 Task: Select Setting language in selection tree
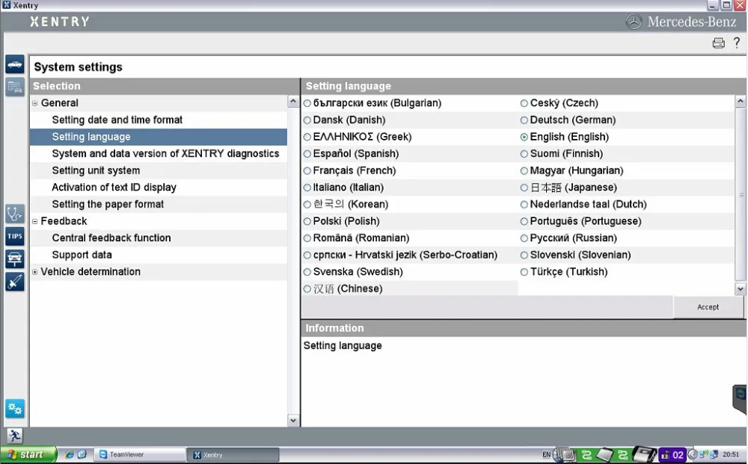click(159, 137)
